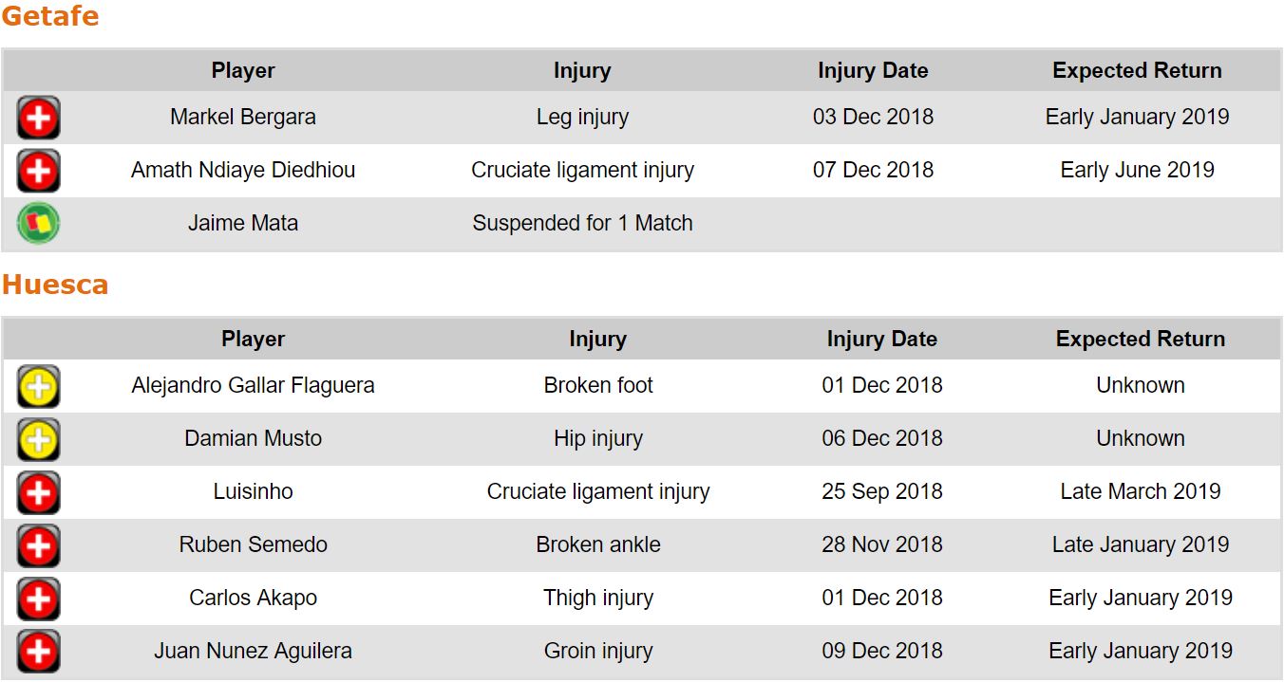Click the Early June 2019 expected return
This screenshot has height=682, width=1284.
[1137, 170]
